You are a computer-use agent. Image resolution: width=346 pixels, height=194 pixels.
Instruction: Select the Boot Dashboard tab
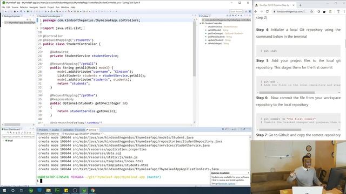coord(12,129)
